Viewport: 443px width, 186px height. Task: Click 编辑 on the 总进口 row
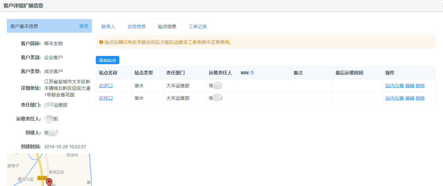(409, 85)
